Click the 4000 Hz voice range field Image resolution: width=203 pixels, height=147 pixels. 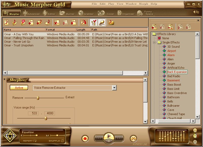[49, 113]
